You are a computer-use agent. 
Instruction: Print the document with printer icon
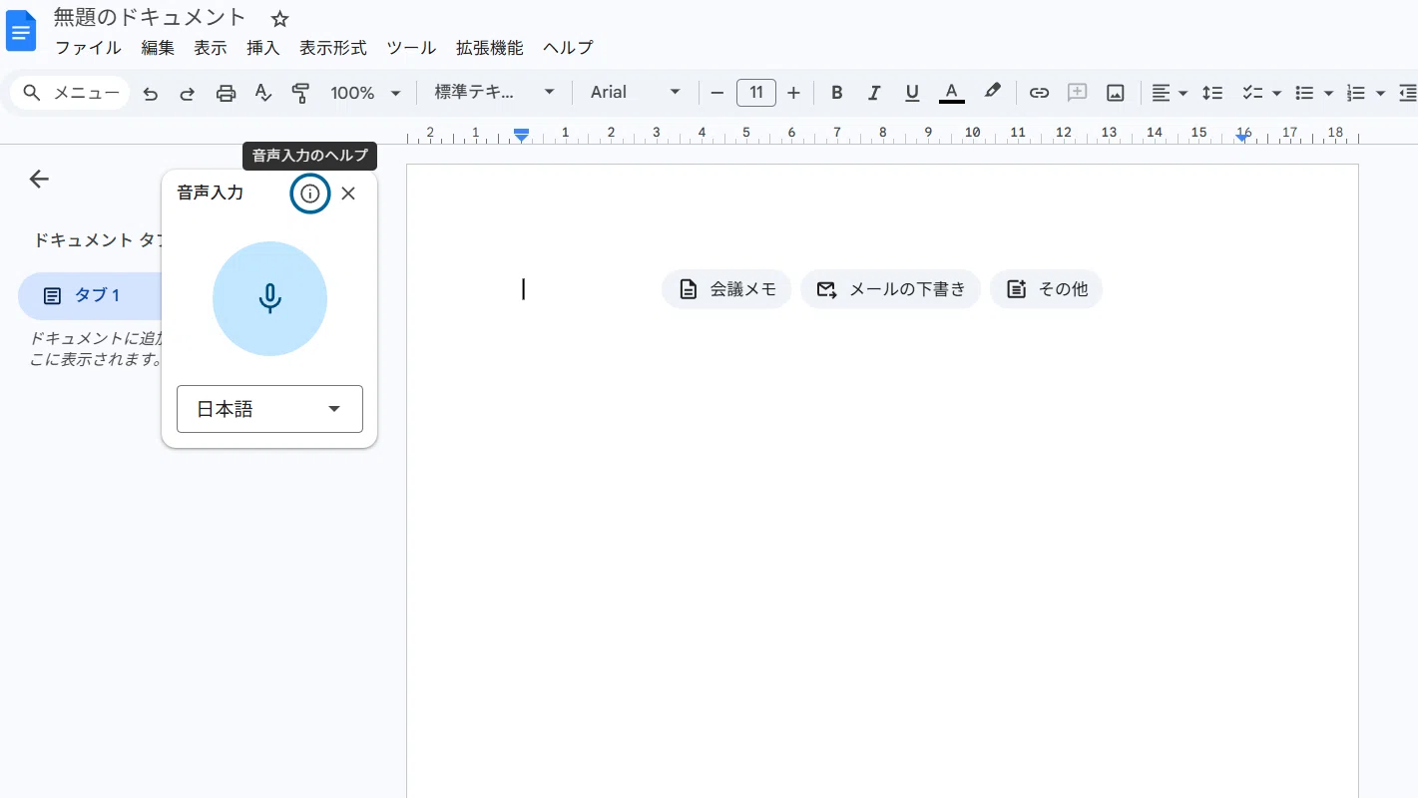(x=227, y=93)
